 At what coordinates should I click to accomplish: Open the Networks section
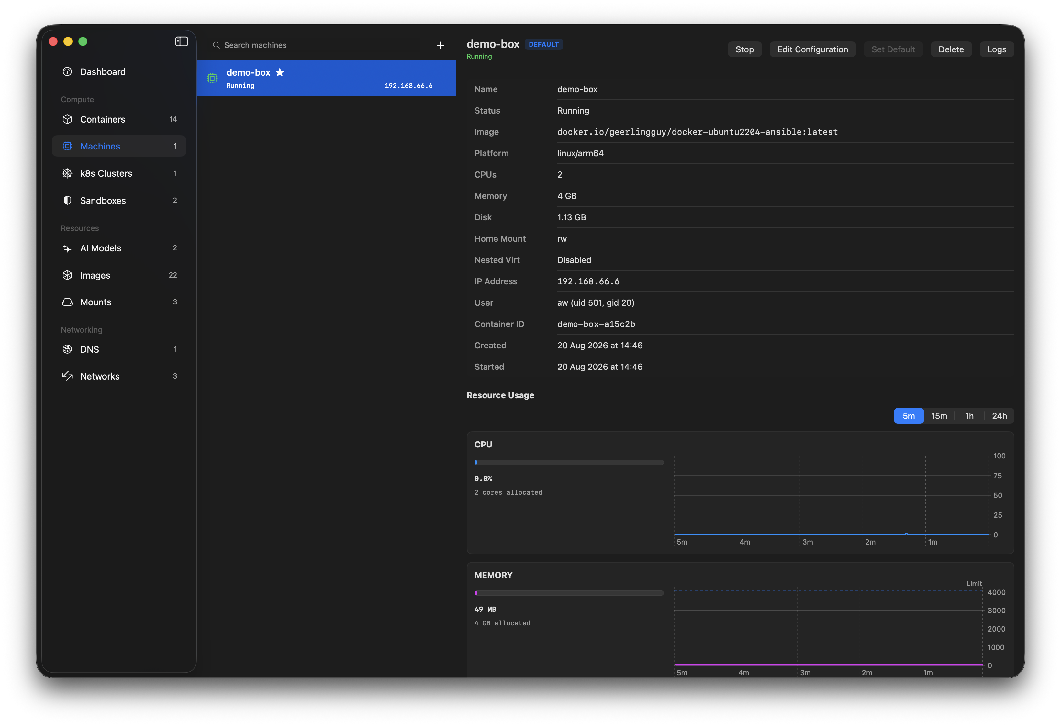(119, 376)
